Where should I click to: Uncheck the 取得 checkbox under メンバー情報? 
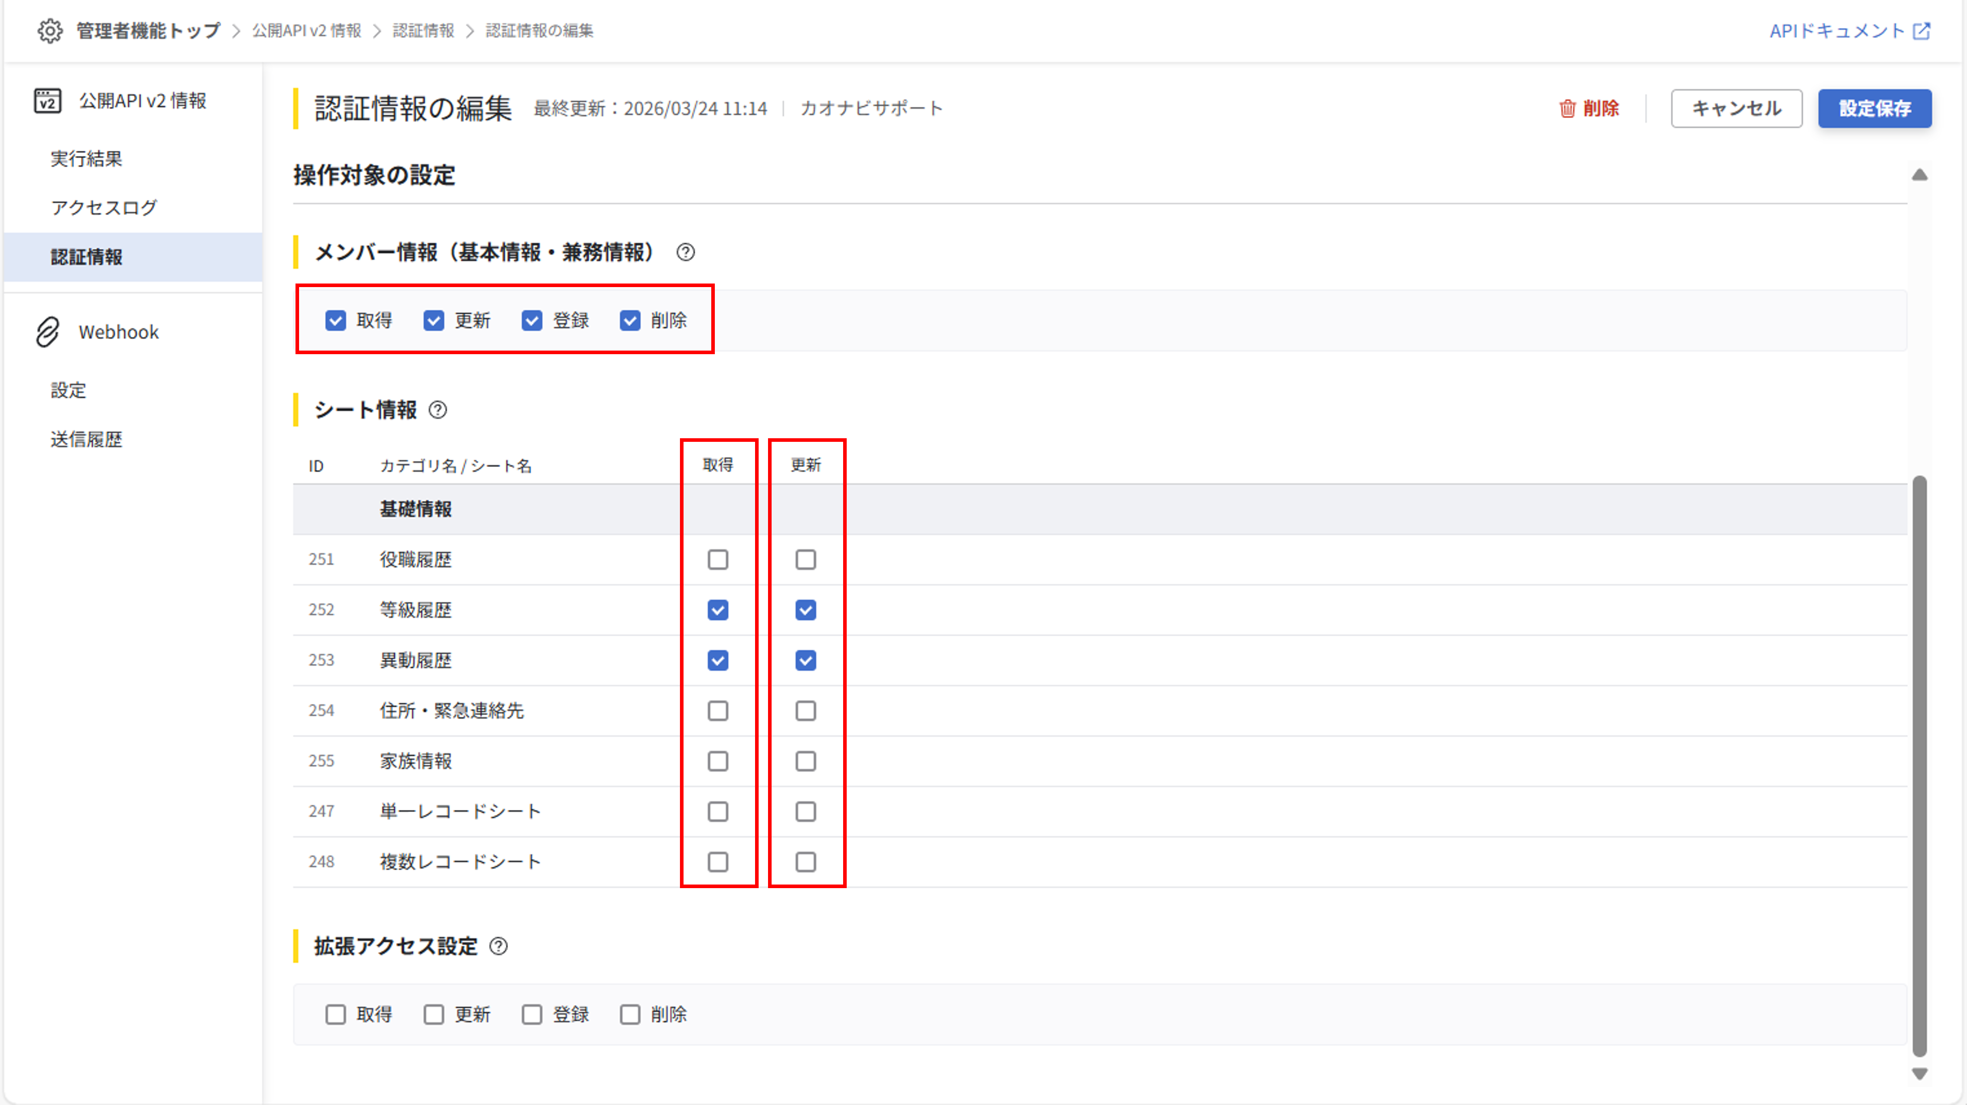[x=335, y=321]
